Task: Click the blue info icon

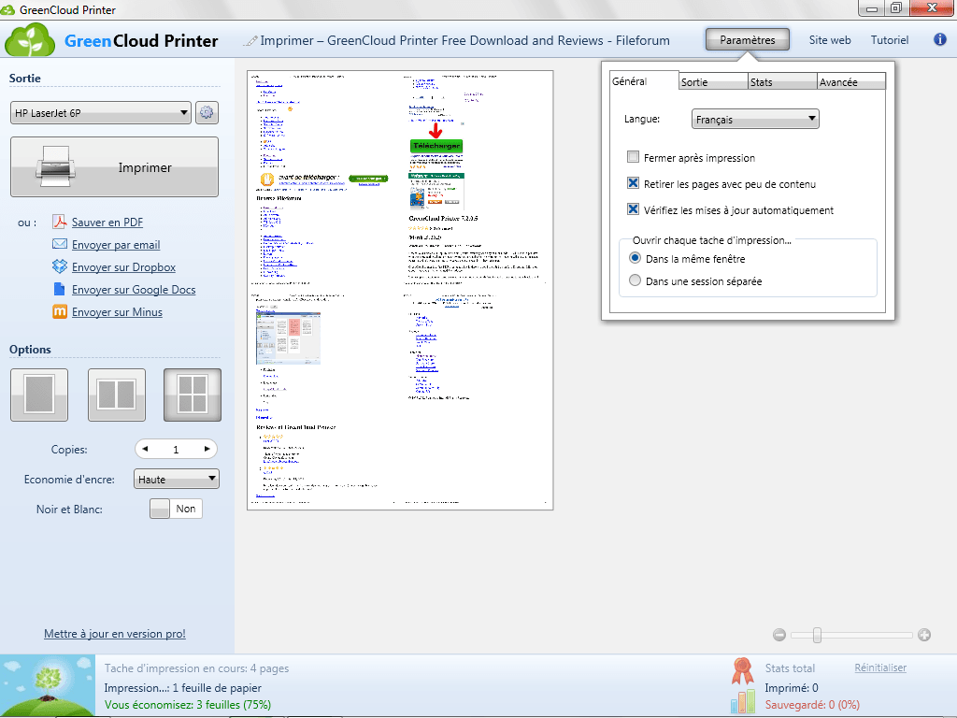Action: point(940,39)
